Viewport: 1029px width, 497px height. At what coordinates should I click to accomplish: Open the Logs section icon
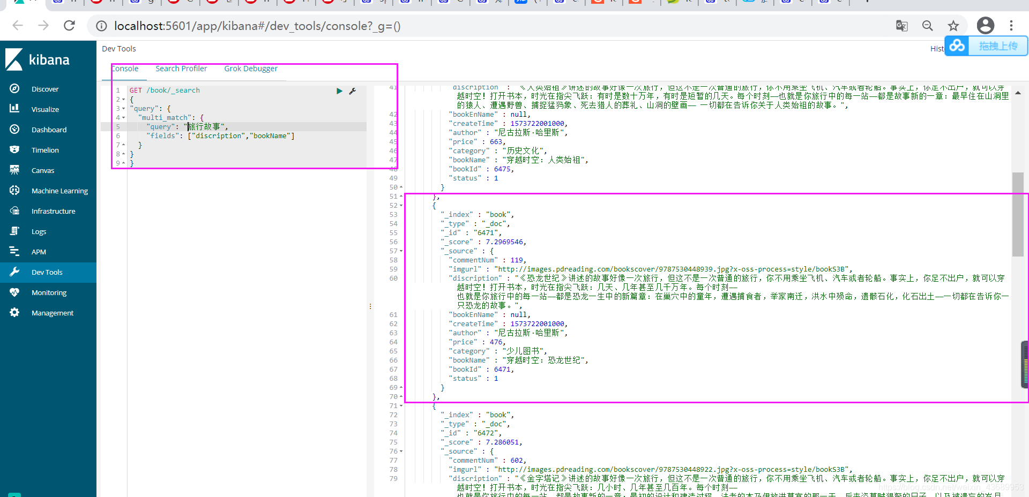point(14,231)
